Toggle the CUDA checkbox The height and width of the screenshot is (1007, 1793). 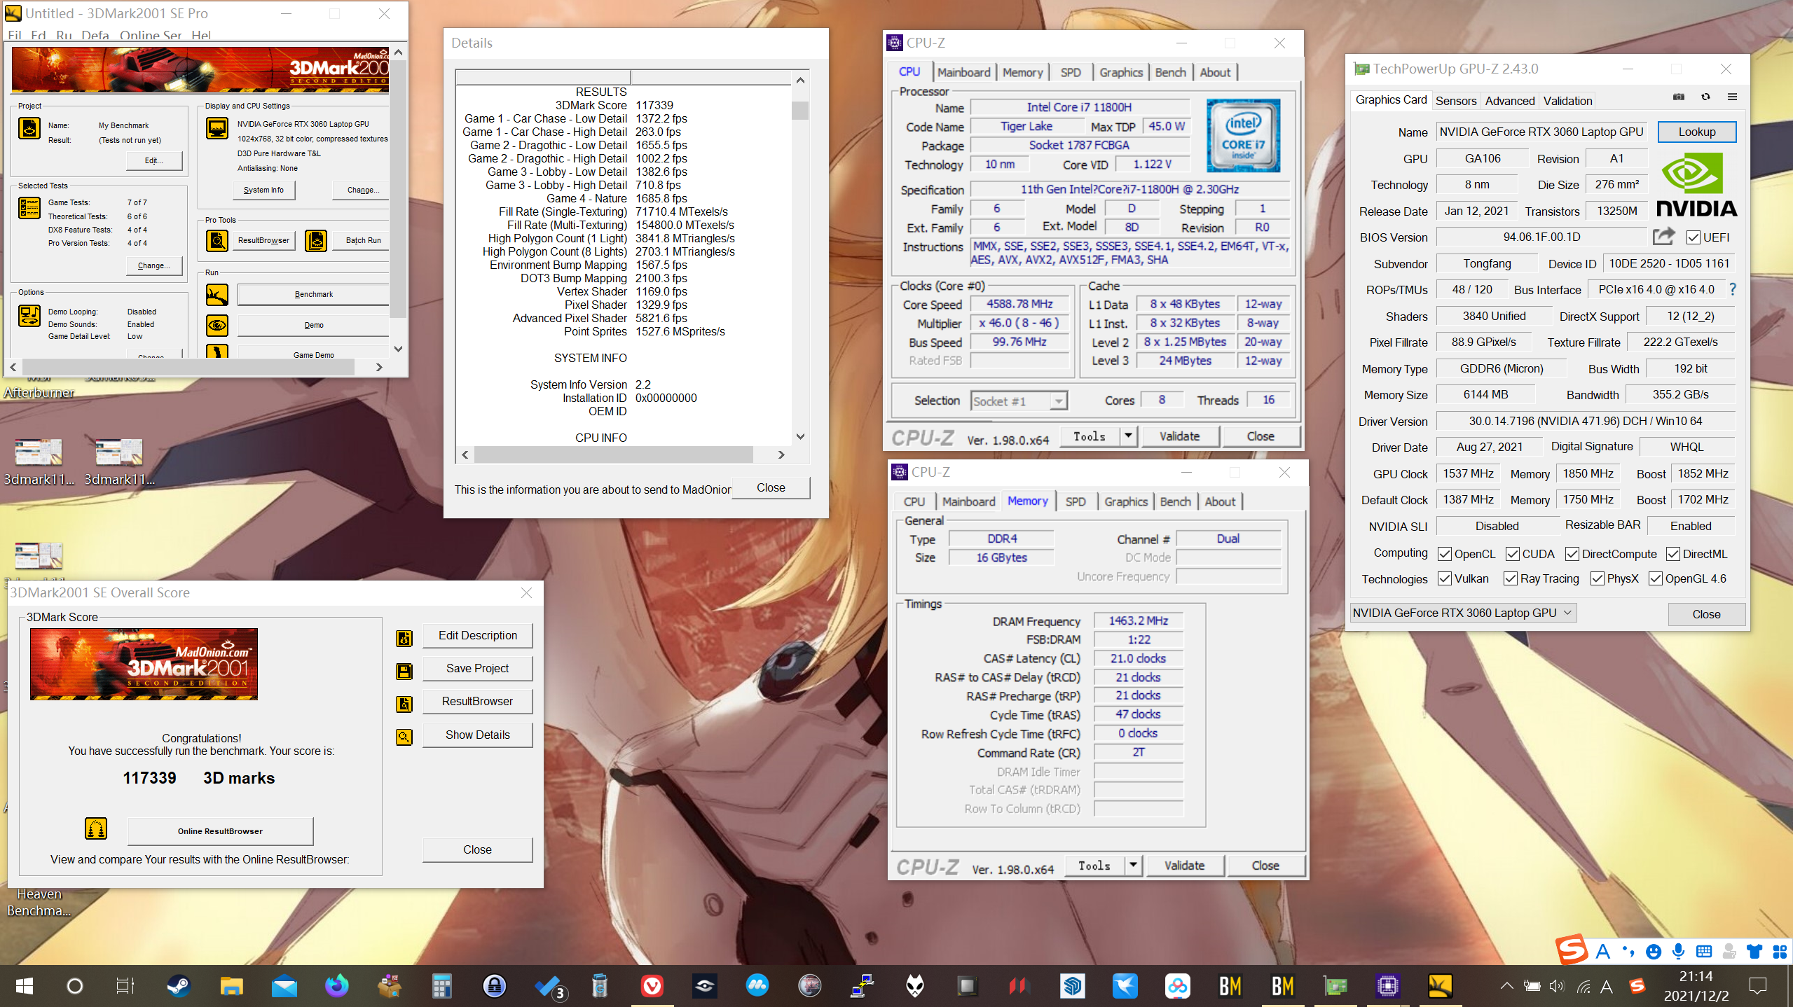1512,554
